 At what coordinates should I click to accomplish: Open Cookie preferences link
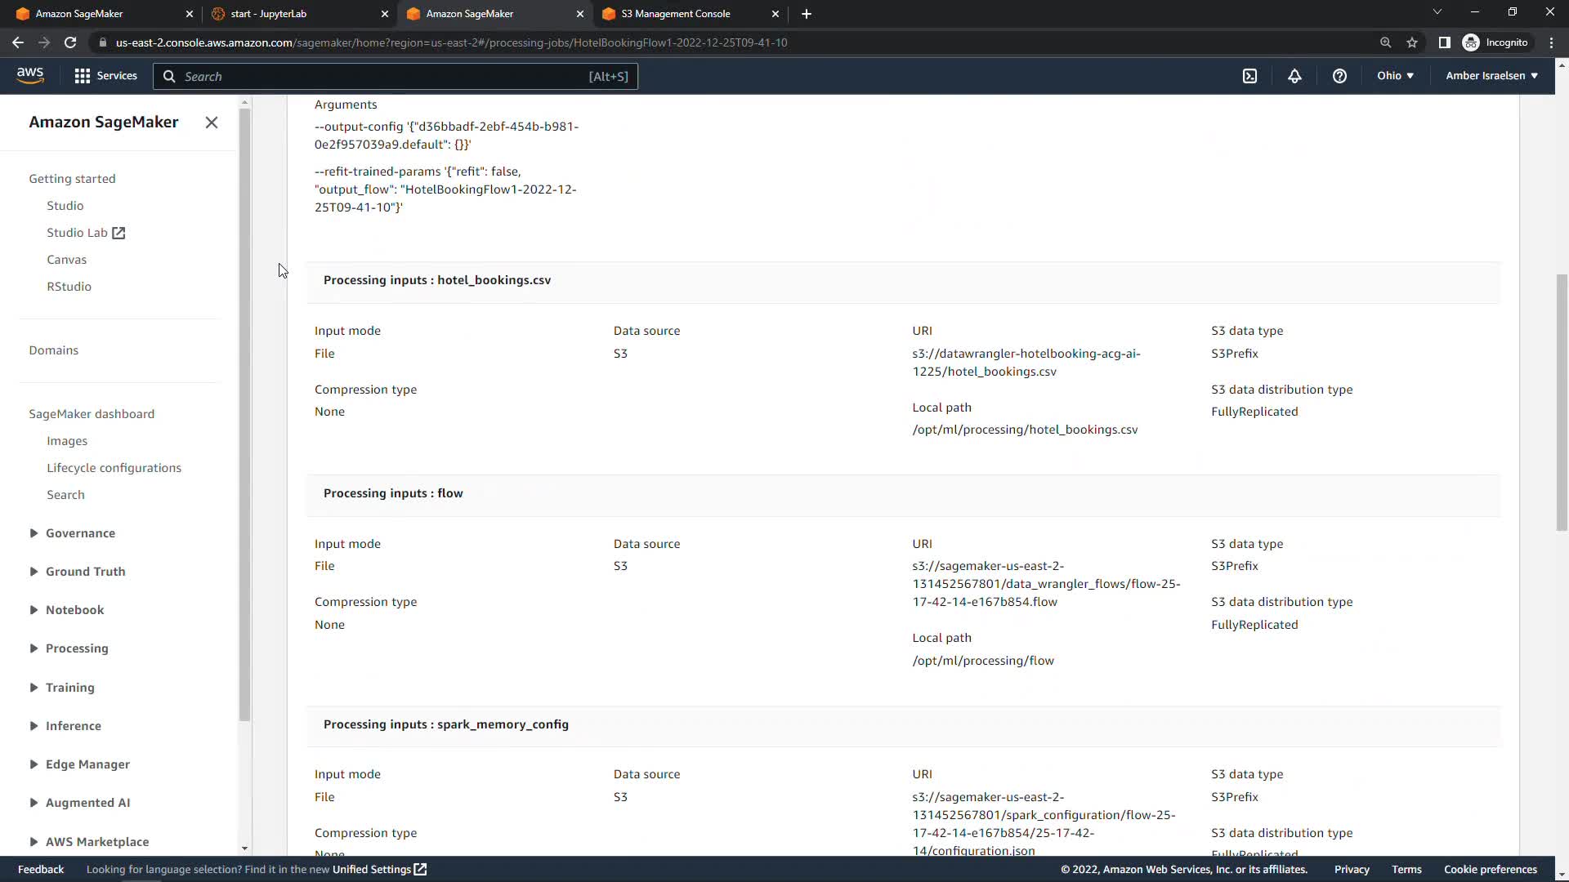tap(1490, 870)
